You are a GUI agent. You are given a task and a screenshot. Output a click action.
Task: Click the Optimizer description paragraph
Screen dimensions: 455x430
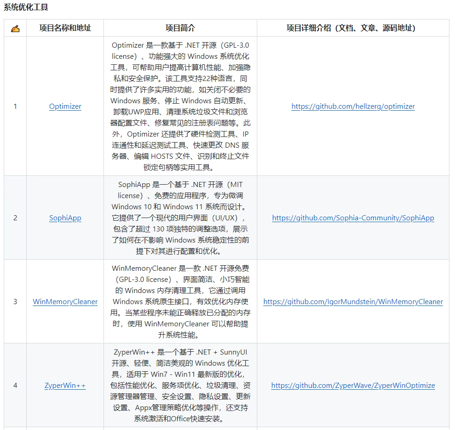(x=180, y=106)
